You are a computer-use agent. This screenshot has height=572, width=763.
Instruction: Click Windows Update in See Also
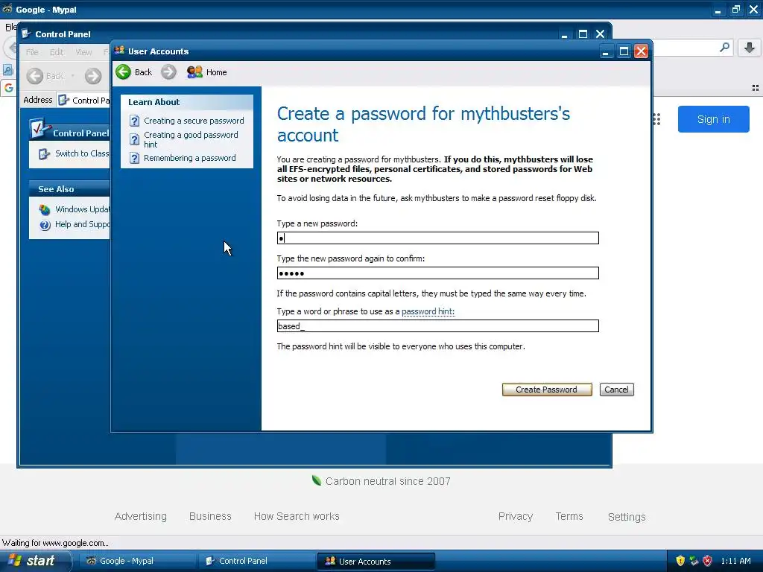[82, 209]
